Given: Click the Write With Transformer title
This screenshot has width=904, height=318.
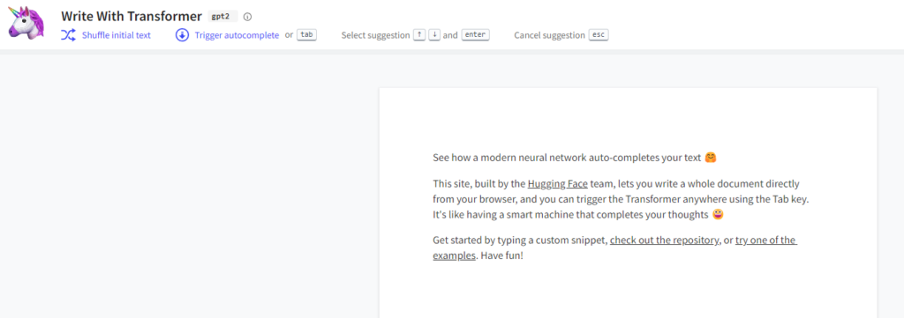Looking at the screenshot, I should [132, 16].
